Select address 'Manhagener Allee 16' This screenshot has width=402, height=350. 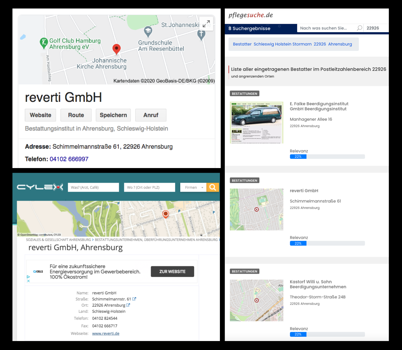[x=311, y=119]
